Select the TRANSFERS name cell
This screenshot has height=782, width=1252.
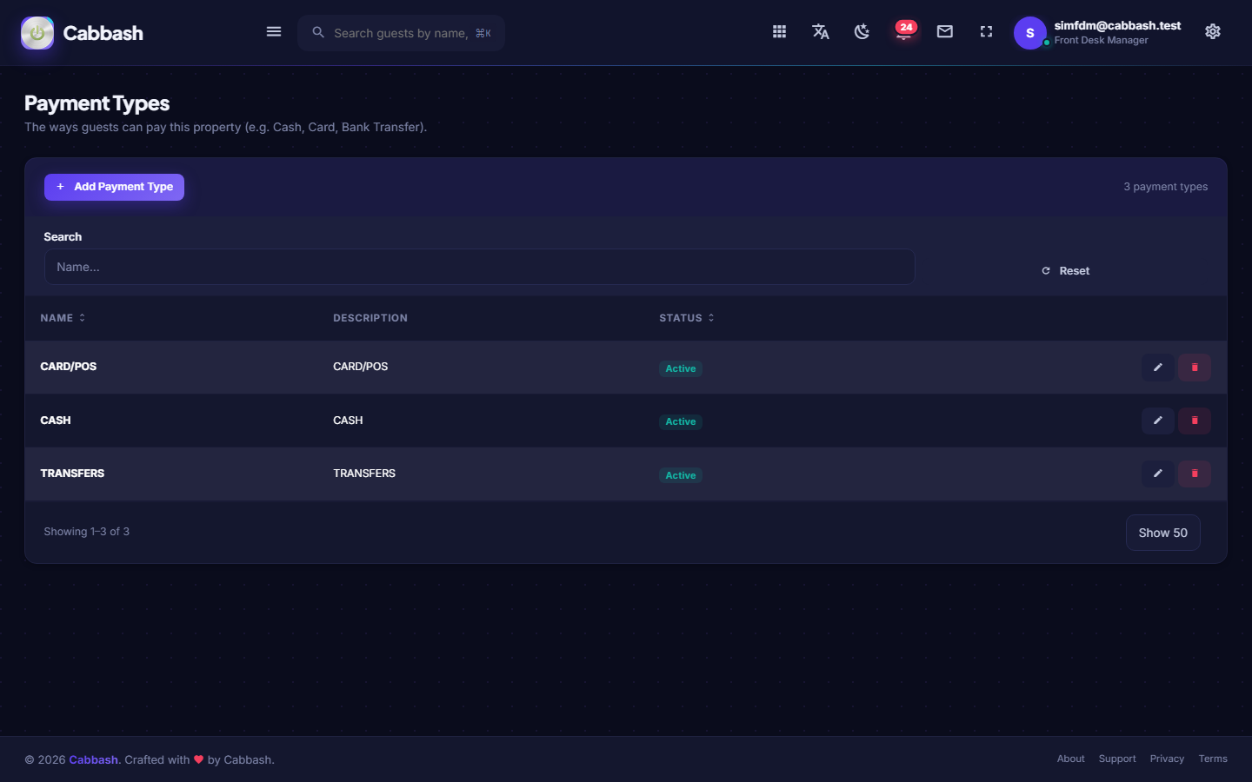pyautogui.click(x=72, y=474)
